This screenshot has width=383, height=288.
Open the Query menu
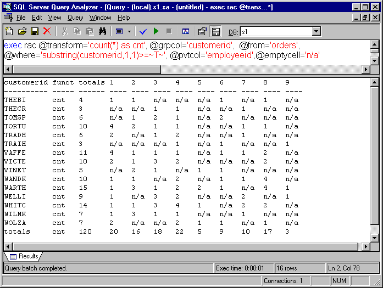coord(75,18)
